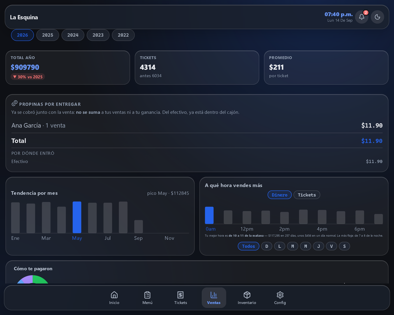
Task: Click the 'Lun 14 De Sep' date
Action: (x=340, y=20)
